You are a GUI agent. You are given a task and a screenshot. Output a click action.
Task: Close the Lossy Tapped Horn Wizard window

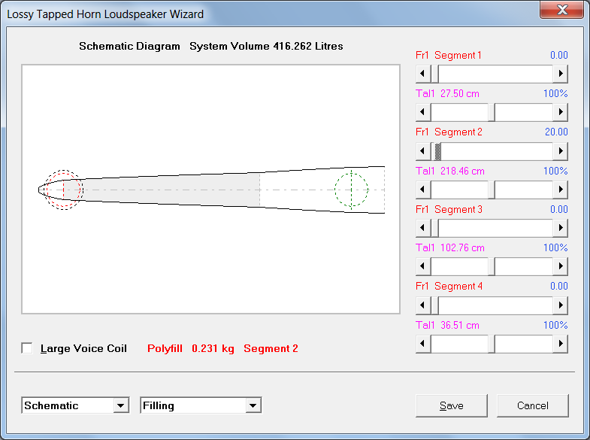[562, 10]
